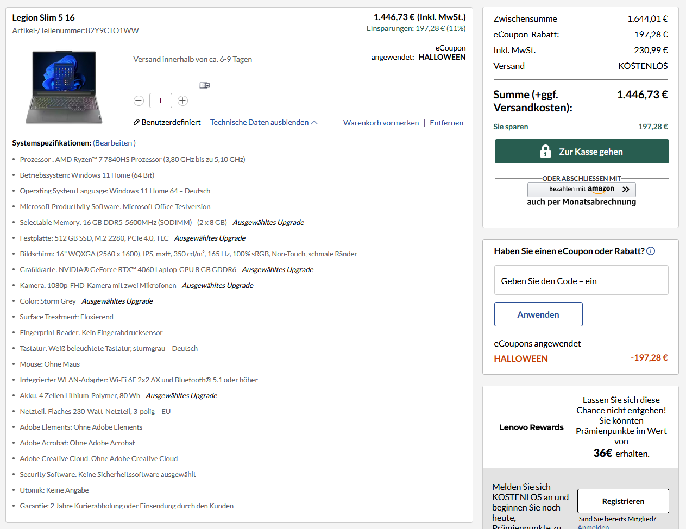Click Operating System Language line
This screenshot has height=529, width=686.
pos(115,191)
